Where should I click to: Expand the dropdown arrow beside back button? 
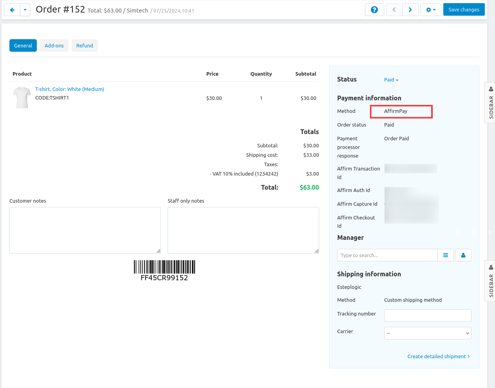pyautogui.click(x=24, y=9)
